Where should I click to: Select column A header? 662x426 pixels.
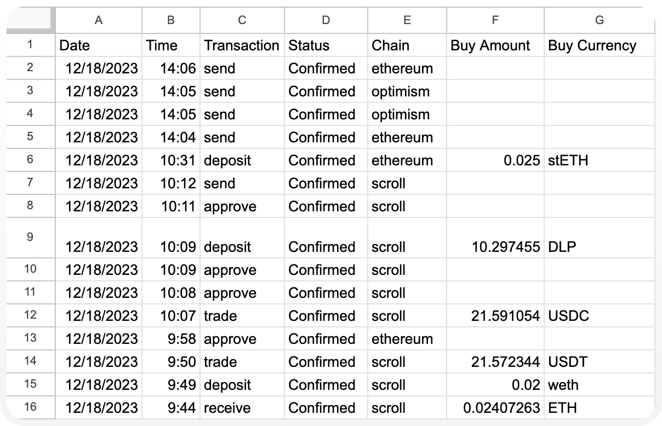click(99, 20)
